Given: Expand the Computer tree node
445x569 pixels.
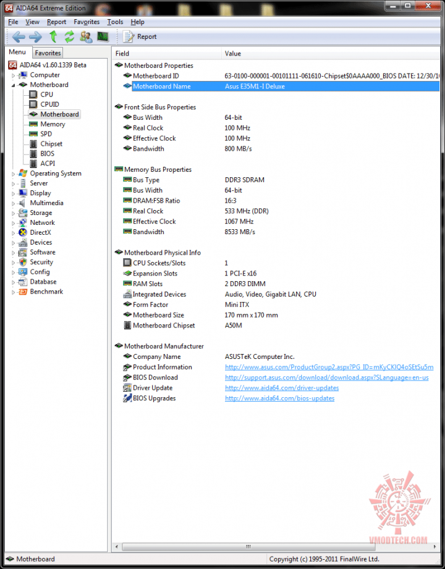Looking at the screenshot, I should pyautogui.click(x=14, y=75).
